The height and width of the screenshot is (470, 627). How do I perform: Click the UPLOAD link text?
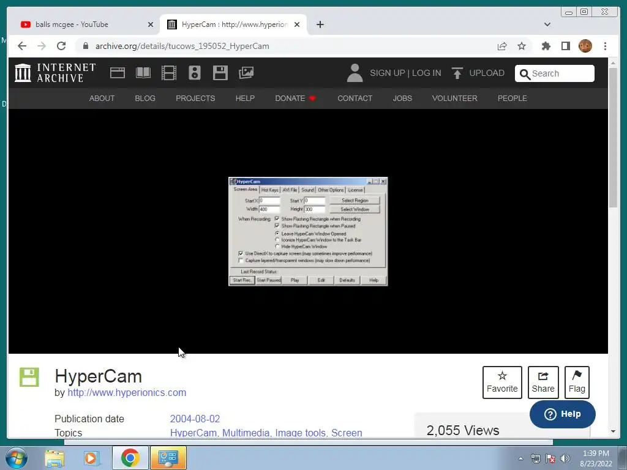pyautogui.click(x=487, y=73)
